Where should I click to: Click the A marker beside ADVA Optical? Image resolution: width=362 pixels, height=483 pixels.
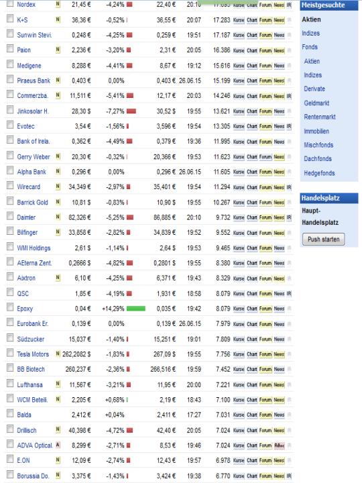[58, 445]
